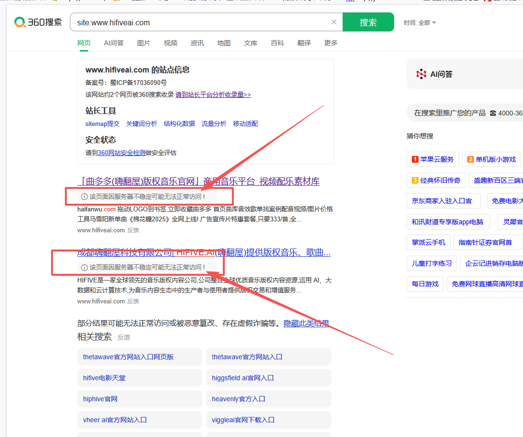Image resolution: width=523 pixels, height=437 pixels.
Task: Click the www.hifiveai.com URL under second result
Action: pos(101,301)
